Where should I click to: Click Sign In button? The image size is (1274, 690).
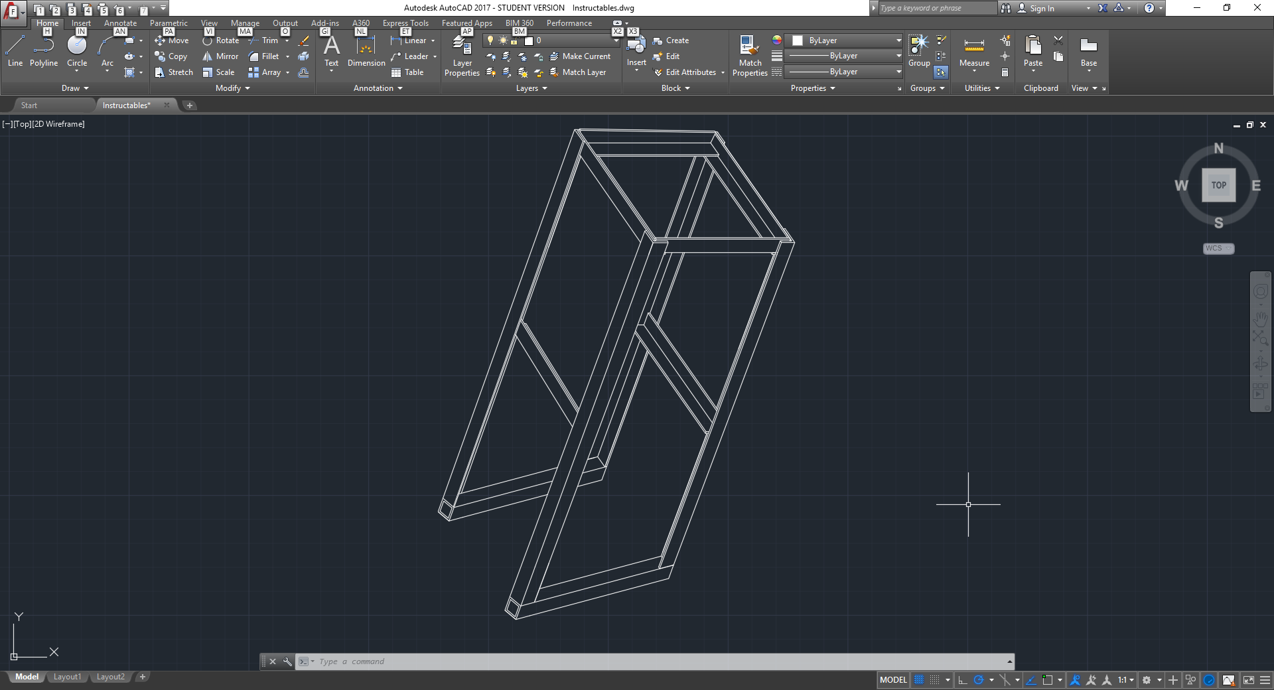(1036, 8)
